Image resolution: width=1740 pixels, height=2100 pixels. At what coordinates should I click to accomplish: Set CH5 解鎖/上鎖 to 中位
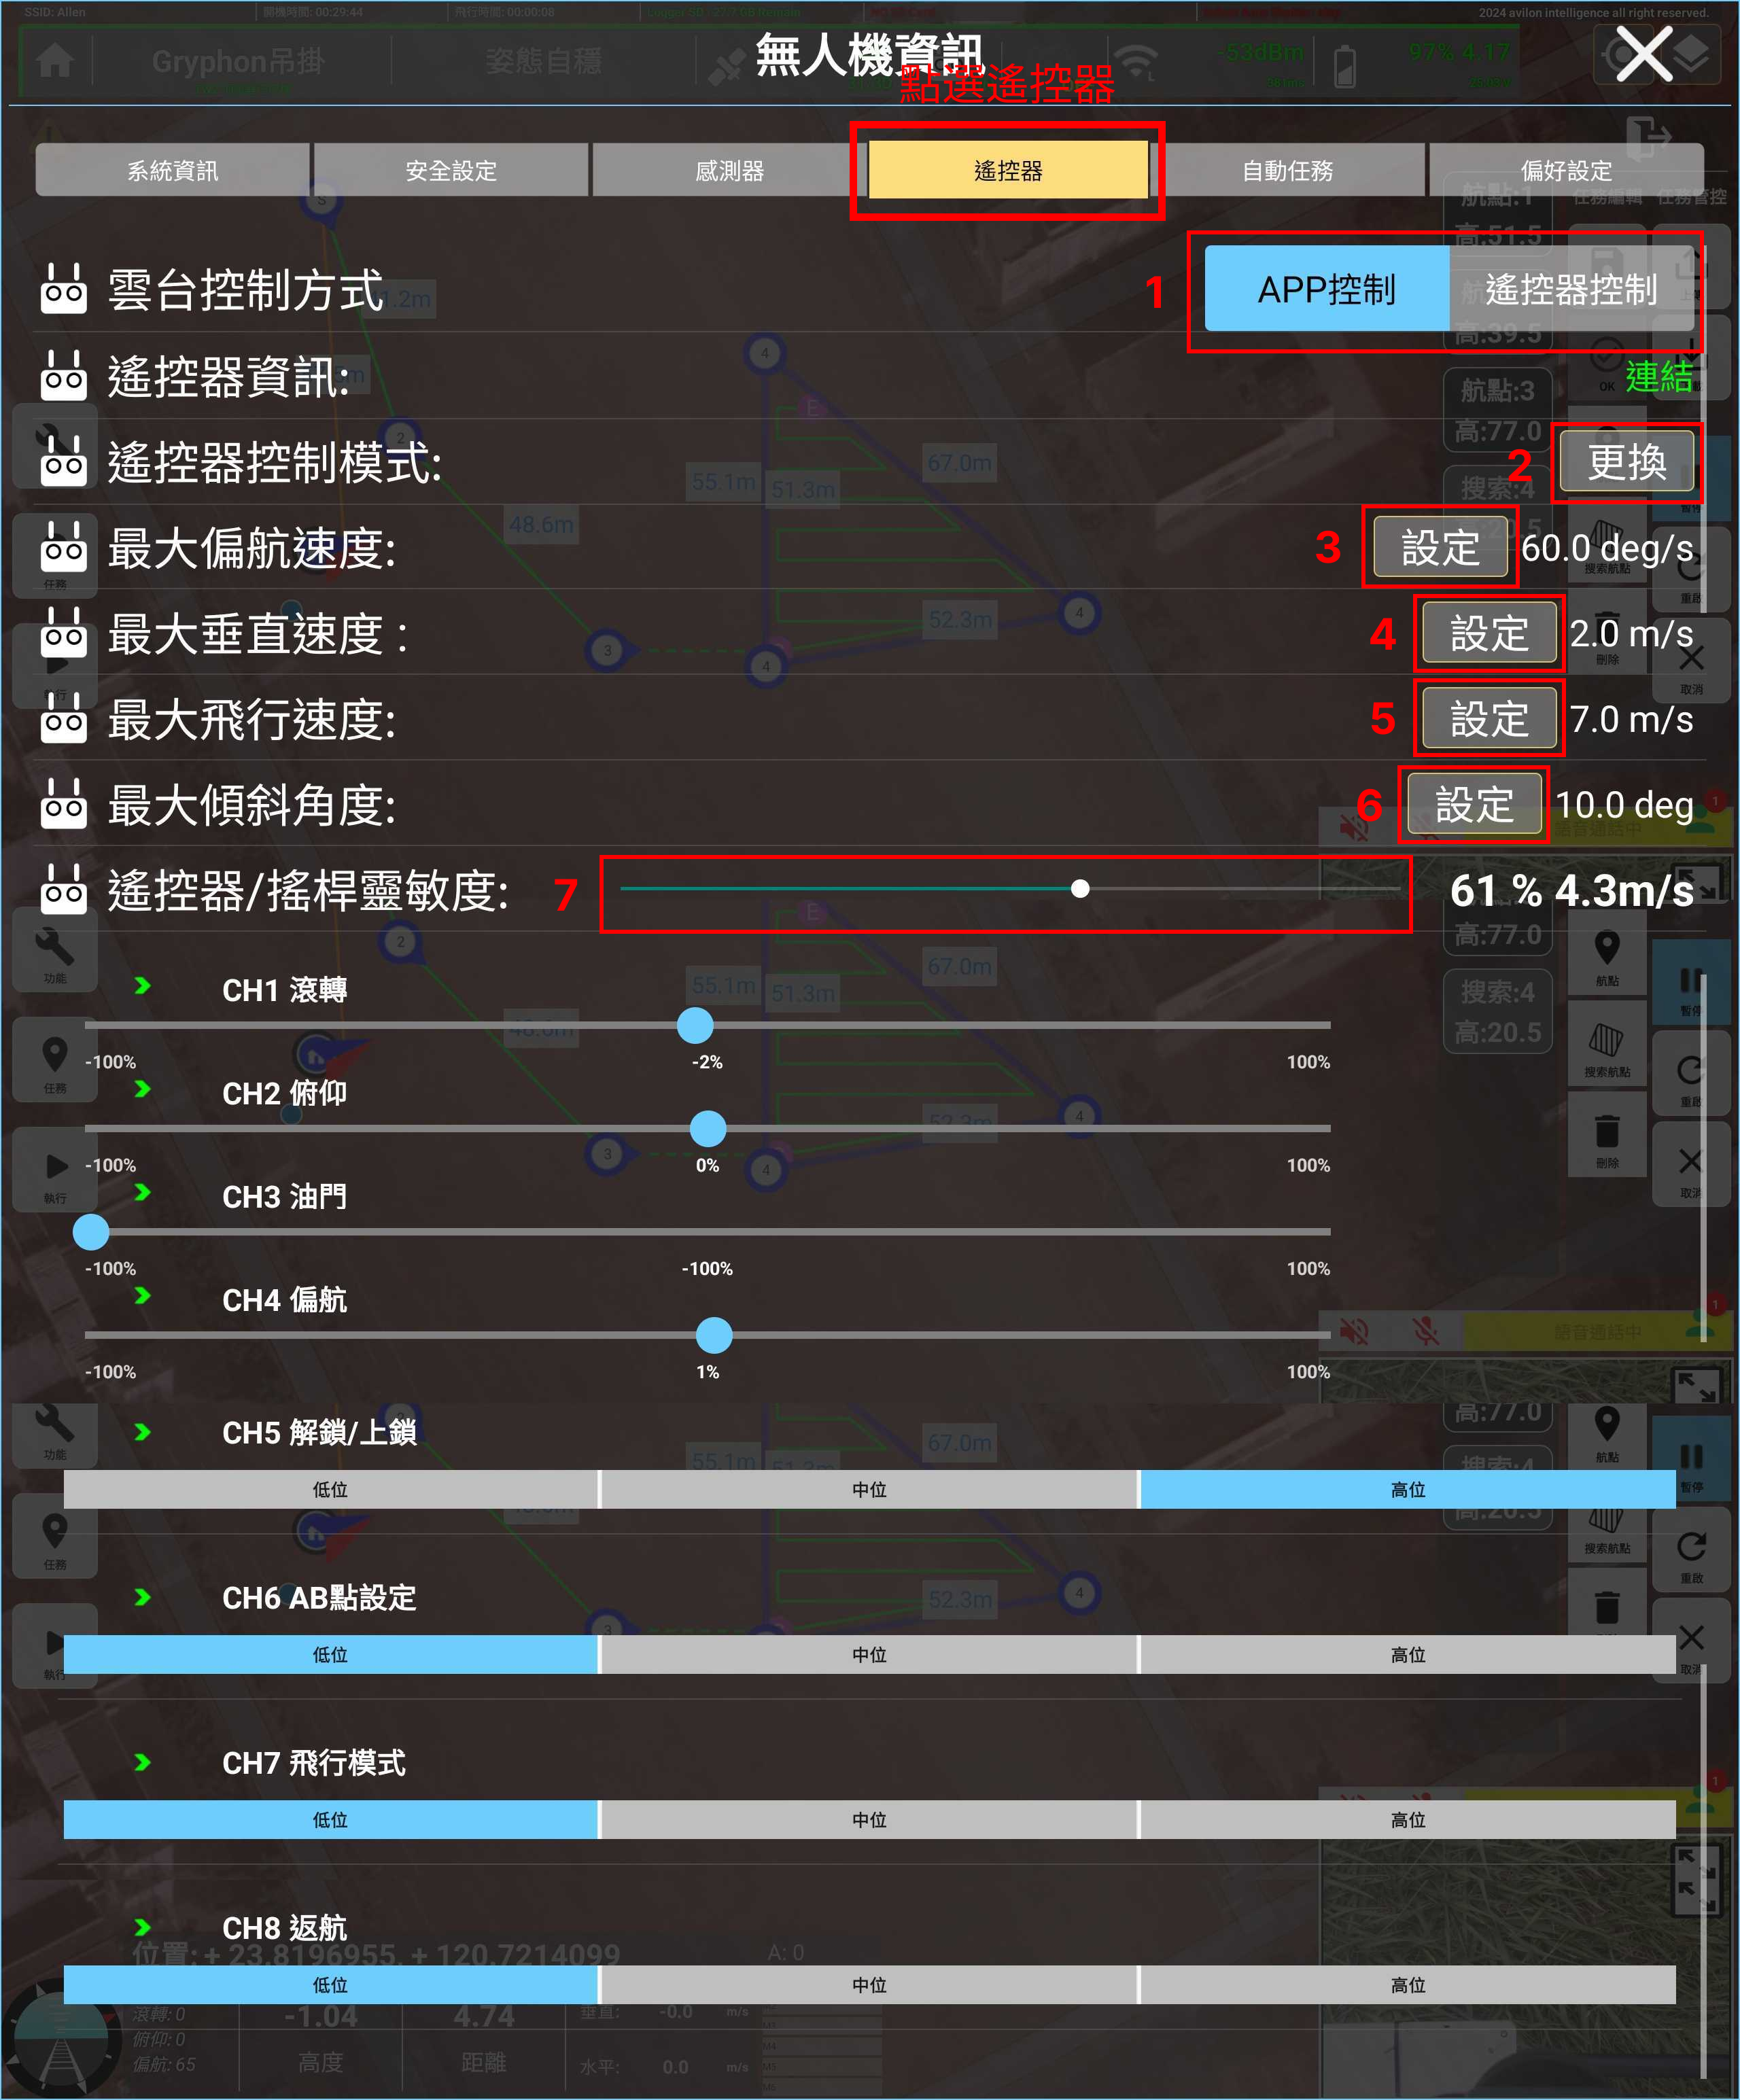869,1489
